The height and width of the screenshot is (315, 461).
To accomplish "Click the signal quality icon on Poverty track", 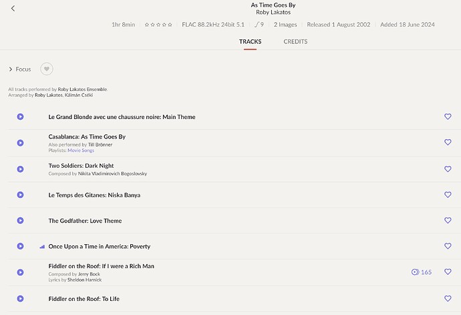I will tap(42, 247).
